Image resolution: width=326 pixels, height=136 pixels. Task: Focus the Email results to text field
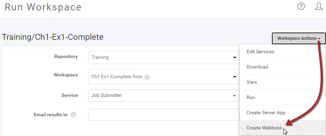(164, 115)
